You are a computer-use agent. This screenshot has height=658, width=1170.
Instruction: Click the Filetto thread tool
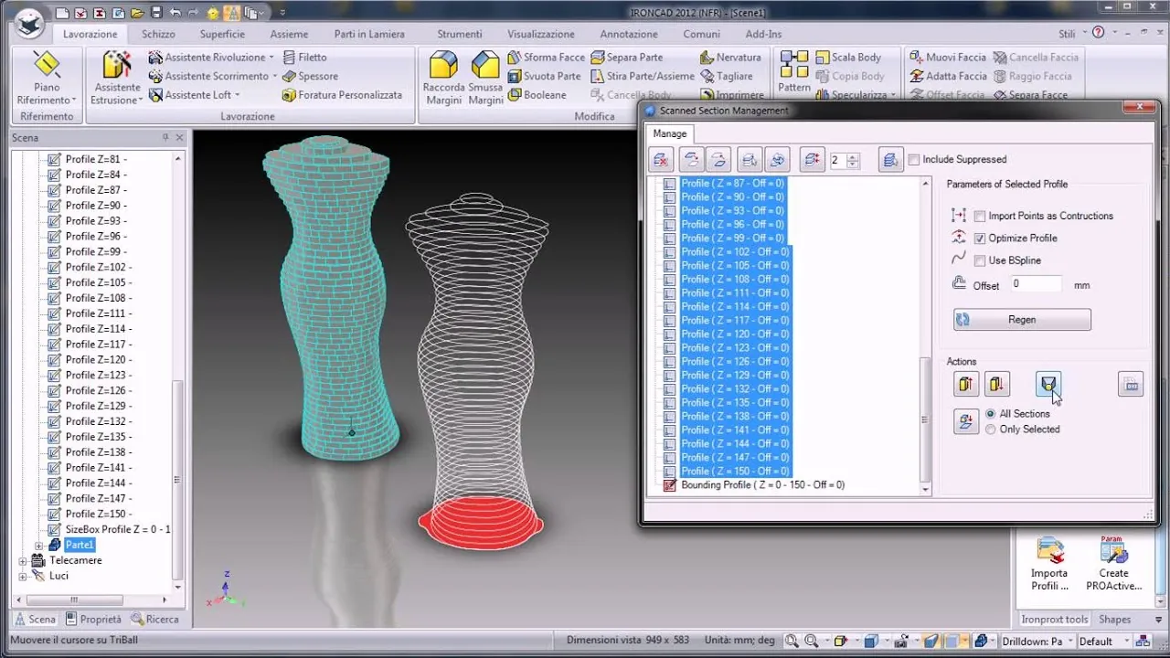click(304, 57)
